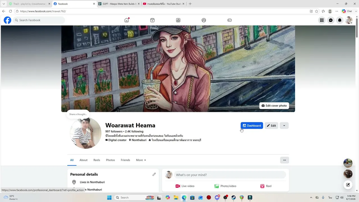
Task: Open the Copilot Chat button
Action: coord(347,11)
